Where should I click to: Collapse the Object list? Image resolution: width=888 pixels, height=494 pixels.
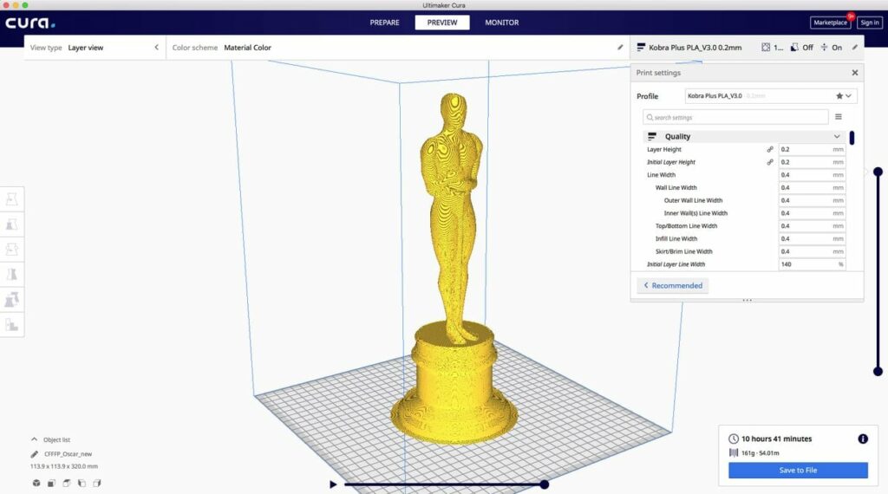[35, 439]
